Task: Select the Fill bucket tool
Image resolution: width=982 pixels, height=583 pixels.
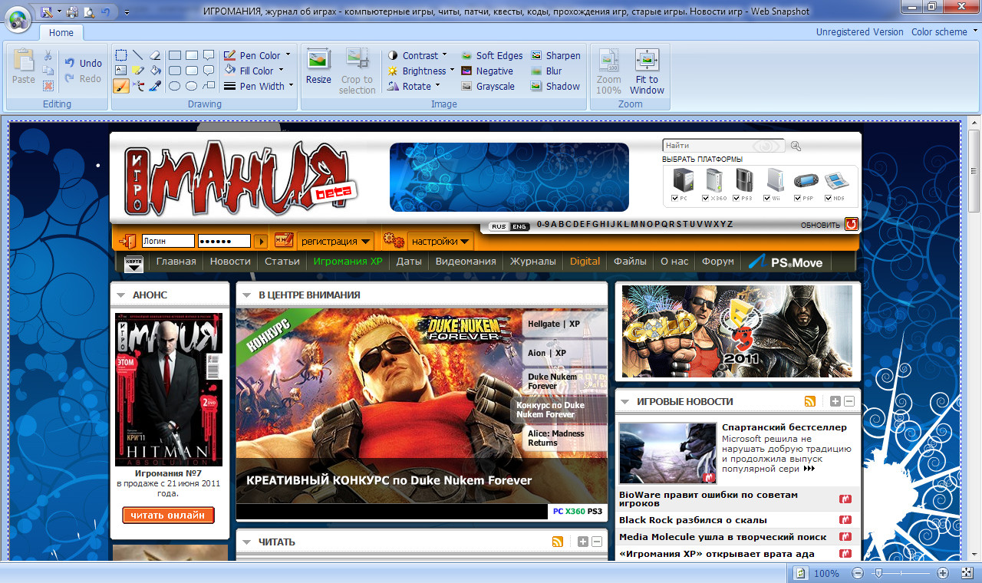Action: click(x=154, y=71)
